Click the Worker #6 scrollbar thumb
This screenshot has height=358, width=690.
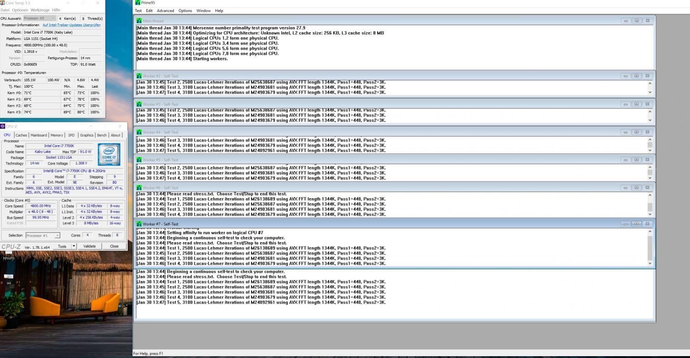[x=650, y=208]
